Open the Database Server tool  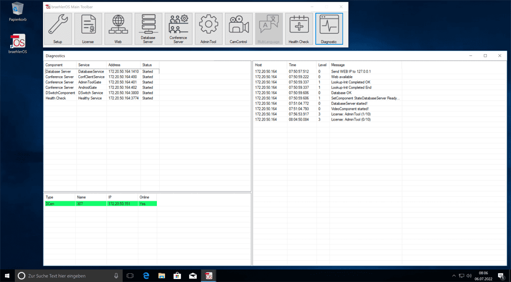(148, 29)
